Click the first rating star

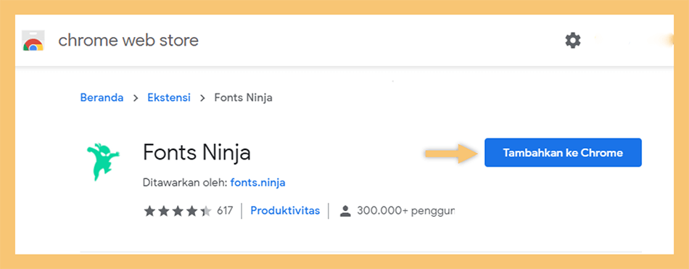[x=149, y=211]
